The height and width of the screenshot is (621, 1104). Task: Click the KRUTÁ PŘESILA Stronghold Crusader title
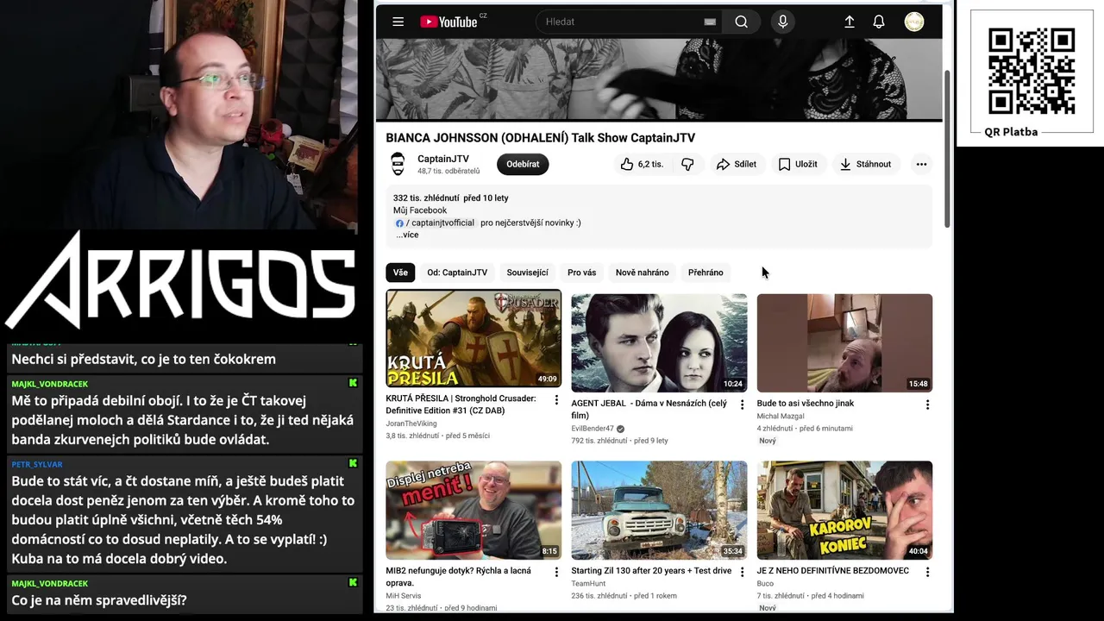[461, 405]
